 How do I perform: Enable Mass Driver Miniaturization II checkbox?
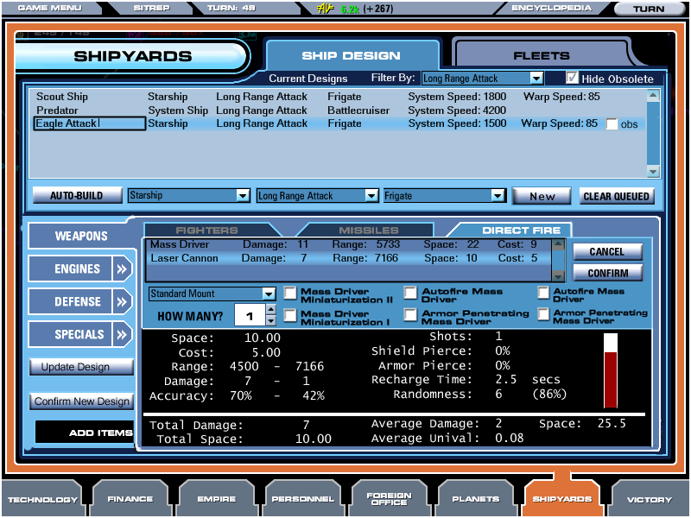click(290, 294)
